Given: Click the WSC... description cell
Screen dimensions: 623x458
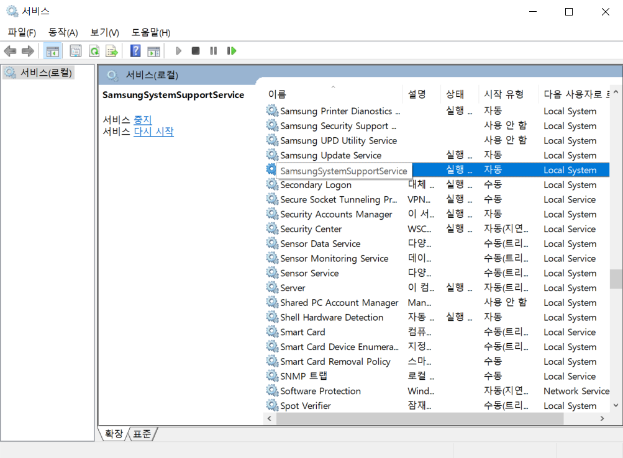Looking at the screenshot, I should [419, 229].
